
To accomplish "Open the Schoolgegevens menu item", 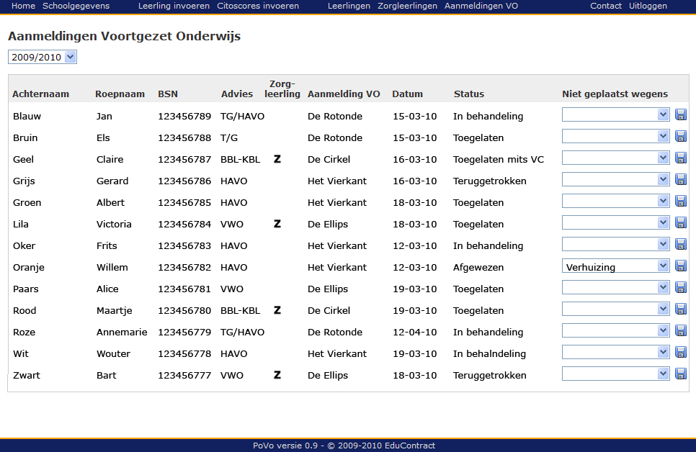I will pyautogui.click(x=76, y=6).
